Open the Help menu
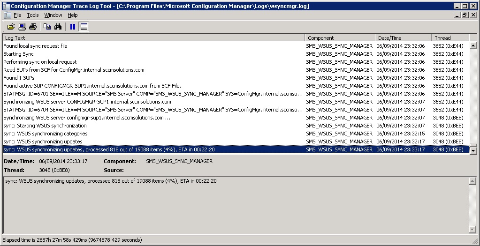This screenshot has height=246, width=480. point(72,15)
